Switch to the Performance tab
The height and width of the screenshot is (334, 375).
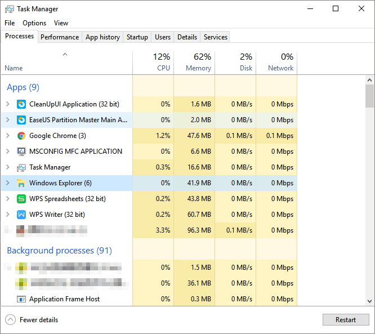pyautogui.click(x=60, y=37)
